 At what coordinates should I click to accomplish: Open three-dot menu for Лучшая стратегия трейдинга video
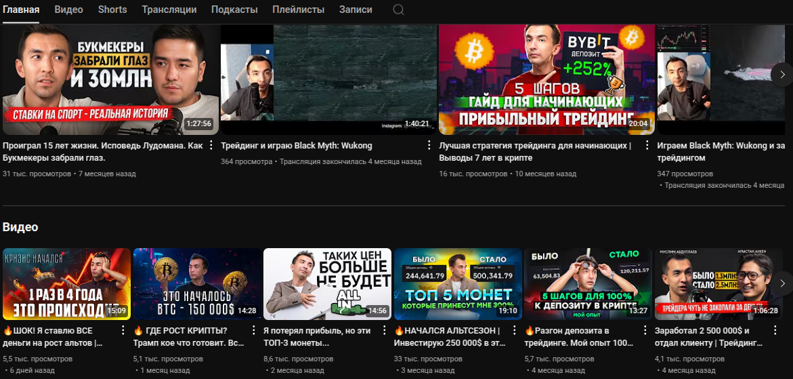click(647, 146)
